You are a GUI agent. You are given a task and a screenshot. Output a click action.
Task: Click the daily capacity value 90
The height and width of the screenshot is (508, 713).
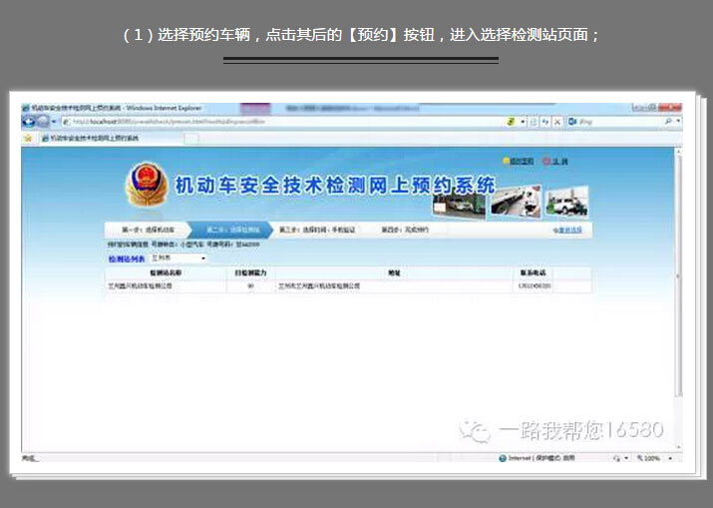250,286
